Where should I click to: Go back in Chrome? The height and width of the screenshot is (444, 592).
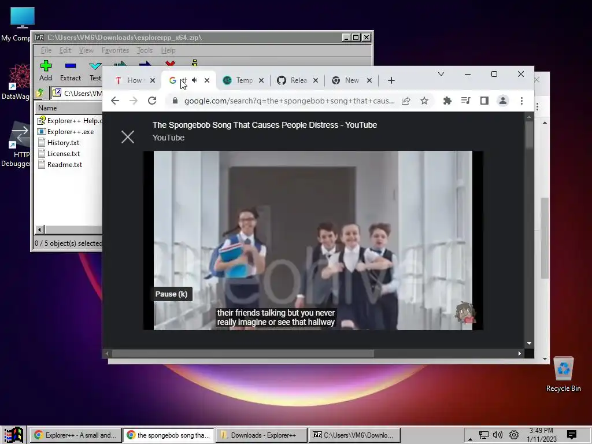(115, 101)
